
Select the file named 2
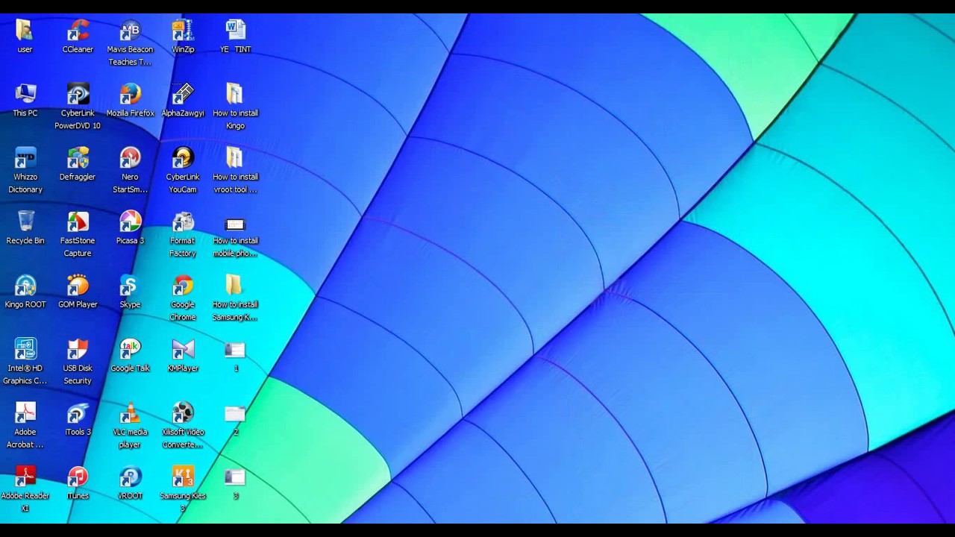(235, 414)
